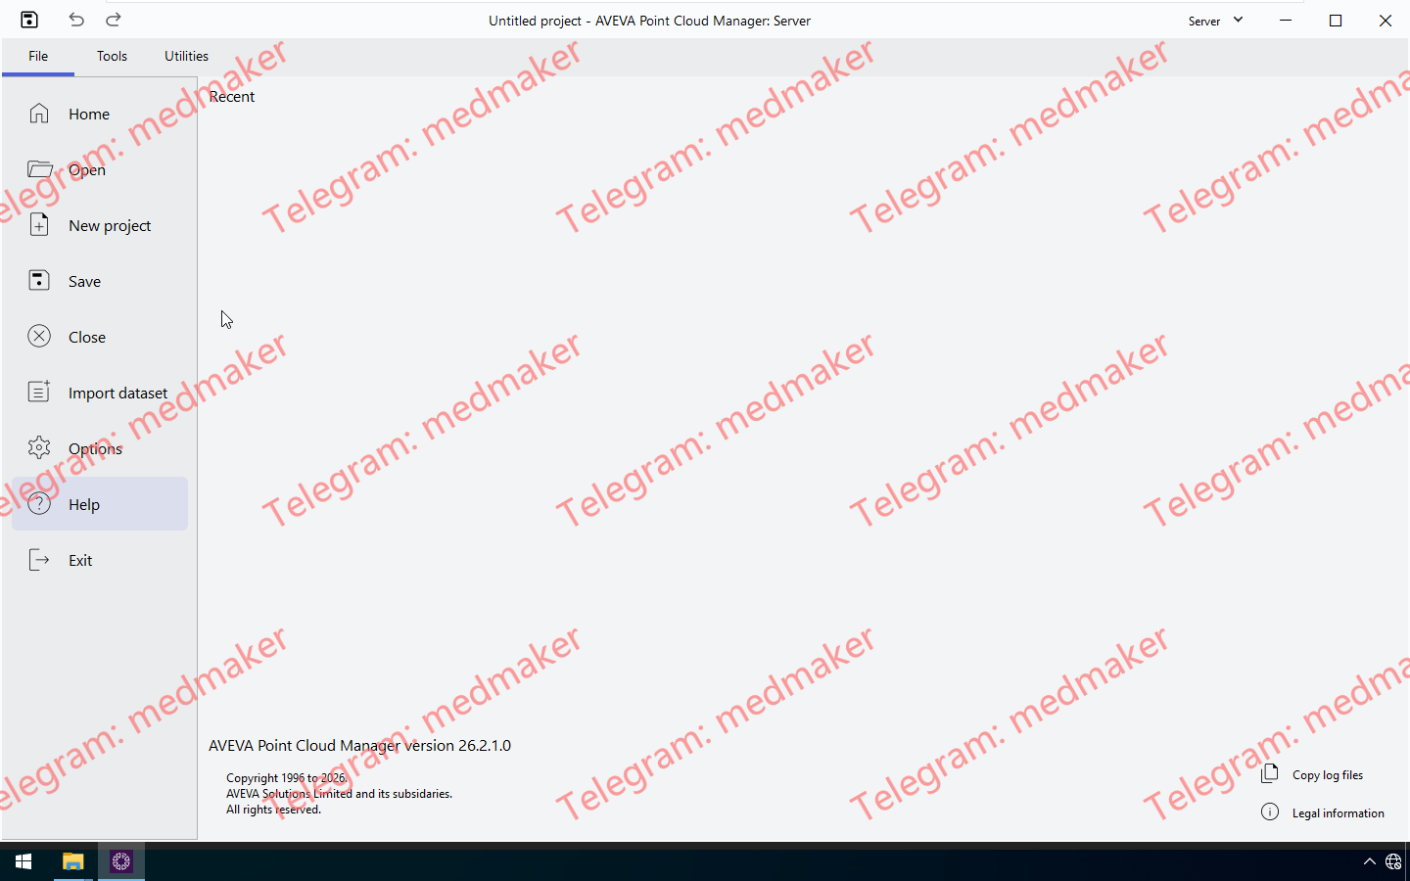Click the Exit label in sidebar

click(x=80, y=561)
